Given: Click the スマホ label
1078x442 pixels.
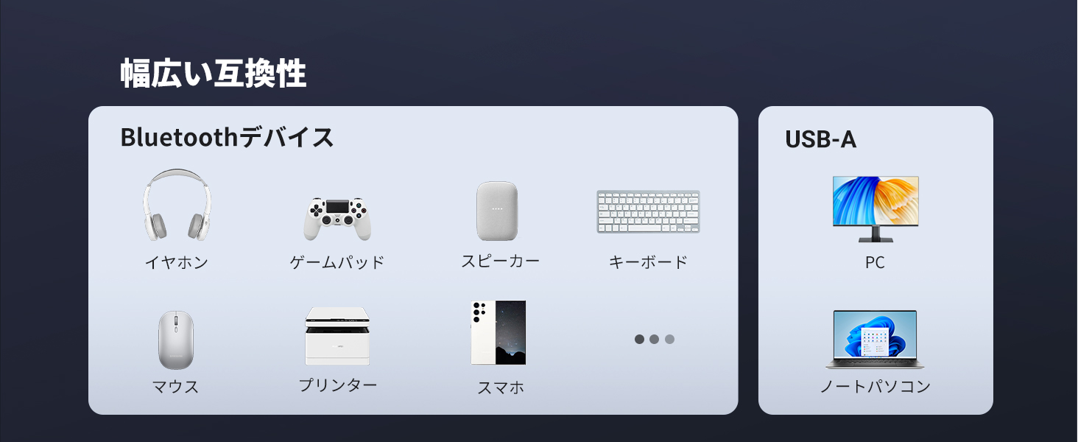Looking at the screenshot, I should point(501,387).
